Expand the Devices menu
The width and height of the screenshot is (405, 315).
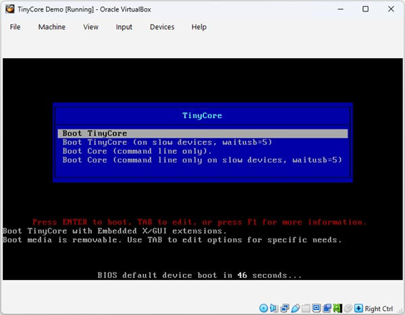point(162,27)
